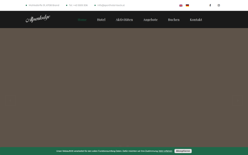
Task: Open the Instagram profile icon
Action: [219, 5]
